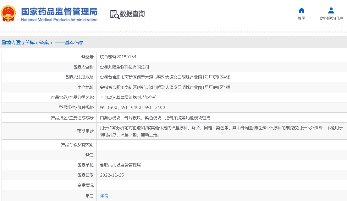Click the 国家药品监督管理局 title text
Screen dimensions: 347x201
pos(59,11)
